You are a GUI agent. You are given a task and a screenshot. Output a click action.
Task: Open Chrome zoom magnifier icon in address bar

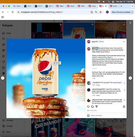click(96, 12)
